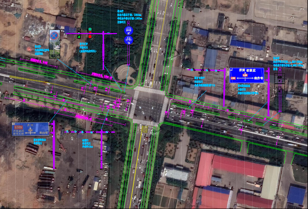Select the blue 齐河 石家庄 direction sign
308x209 pixels.
pyautogui.click(x=246, y=75)
